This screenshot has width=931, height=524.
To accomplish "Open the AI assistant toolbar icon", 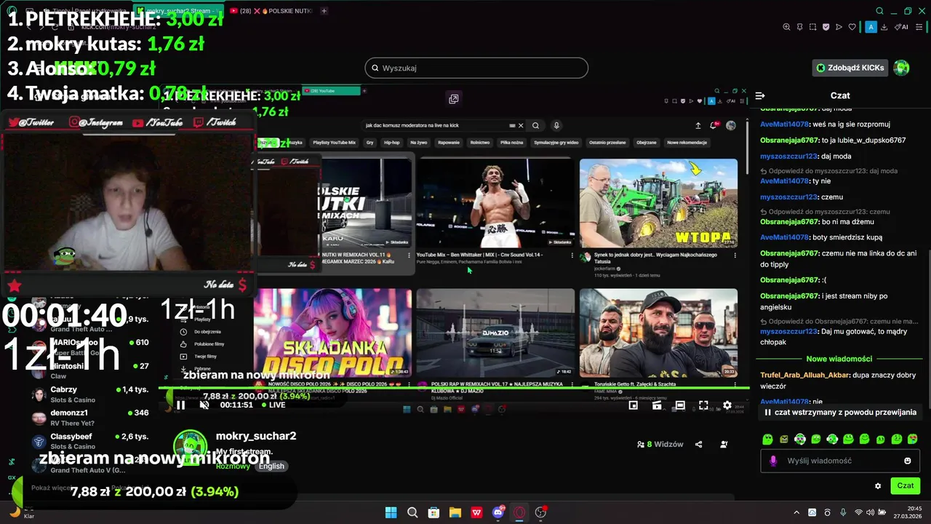I will pyautogui.click(x=901, y=27).
